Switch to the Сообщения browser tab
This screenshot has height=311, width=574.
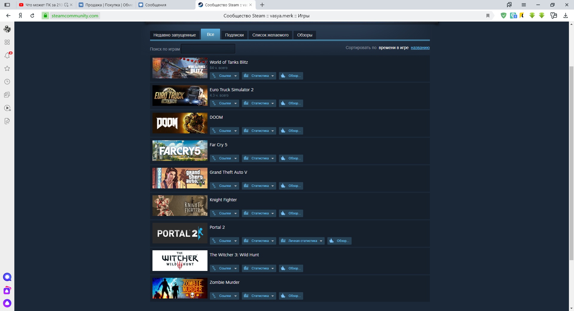tap(165, 5)
